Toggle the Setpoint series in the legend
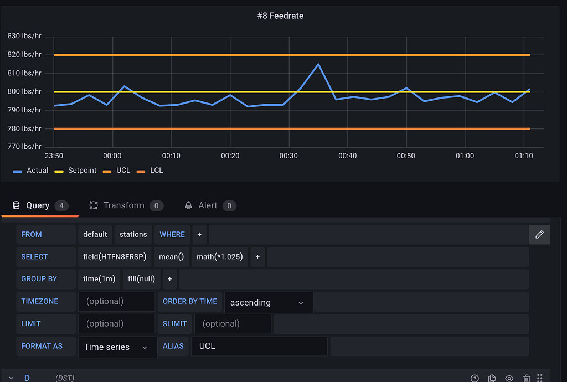Viewport: 567px width, 382px height. [x=82, y=170]
